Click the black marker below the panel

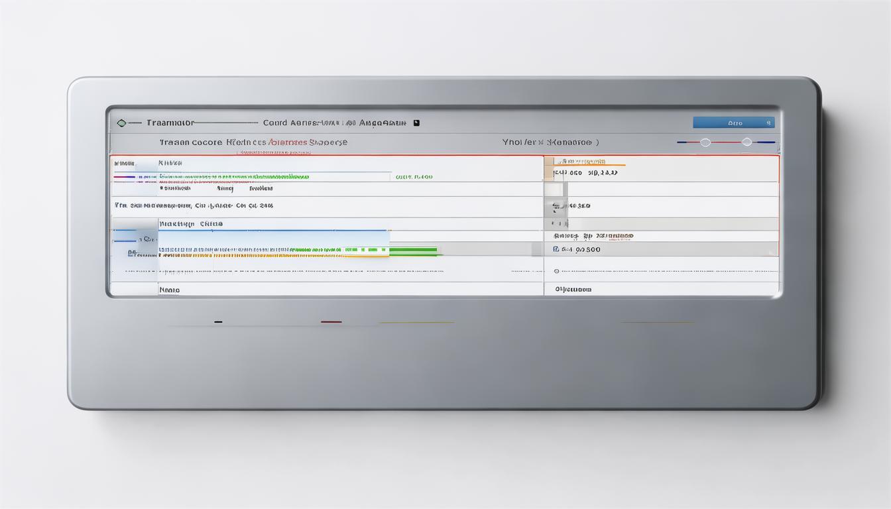[218, 322]
